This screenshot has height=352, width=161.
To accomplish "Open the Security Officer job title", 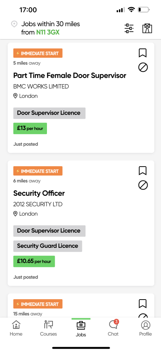I will 39,193.
